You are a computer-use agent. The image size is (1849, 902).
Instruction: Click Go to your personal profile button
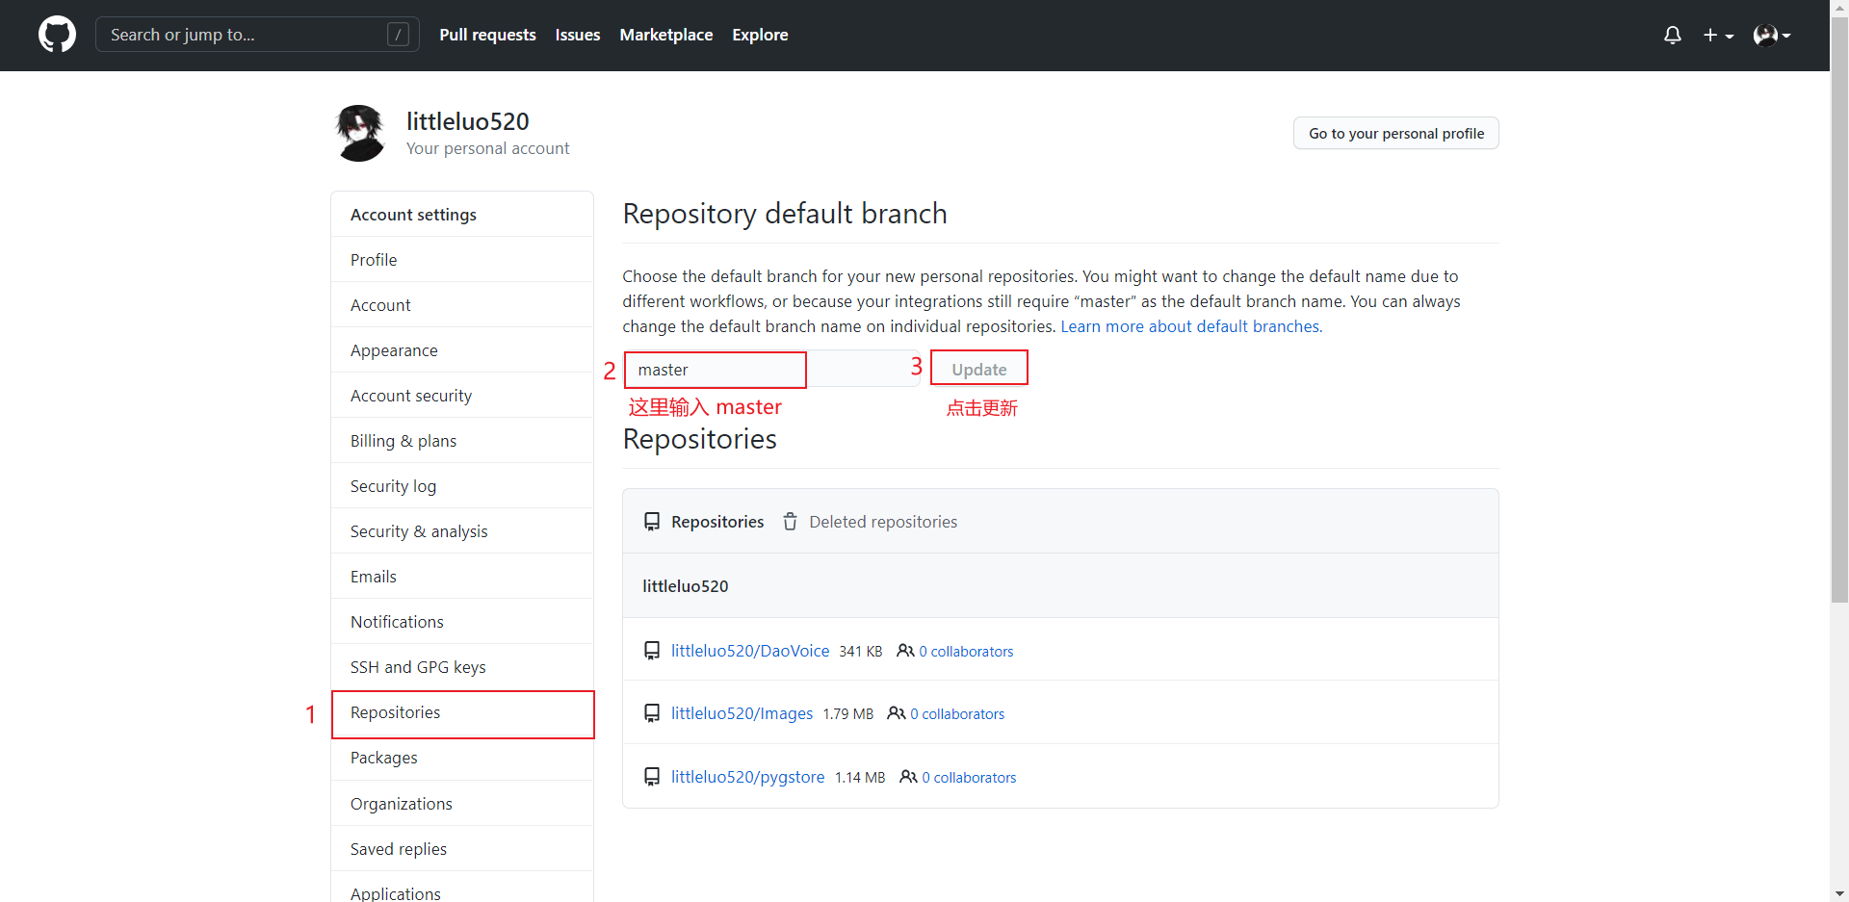tap(1395, 134)
